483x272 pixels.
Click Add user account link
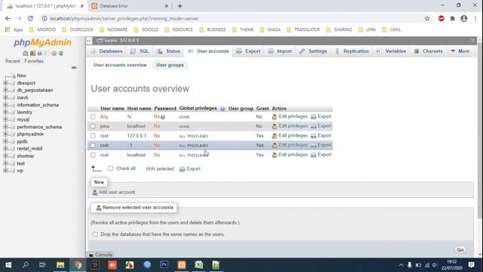point(117,192)
